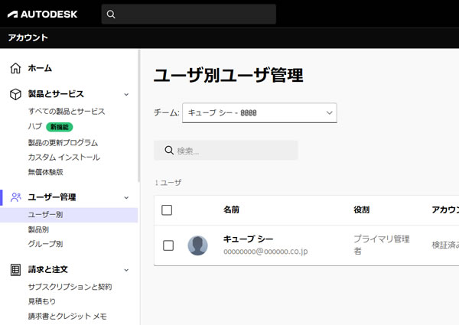This screenshot has width=459, height=325.
Task: Click the Autodesk logo
Action: (42, 14)
